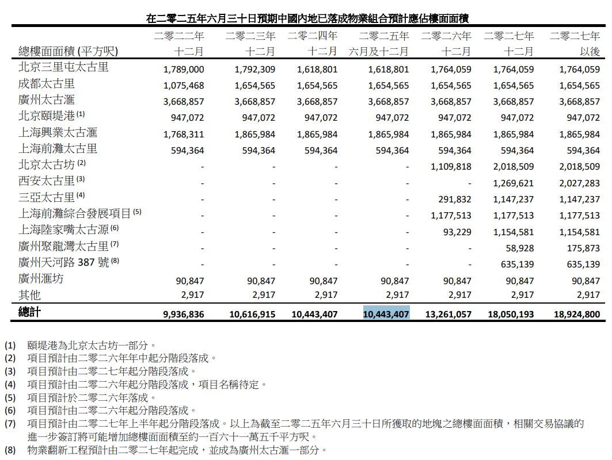Click footnote (8) about 物業翻新工程
Viewport: 612px width, 460px height.
[177, 450]
